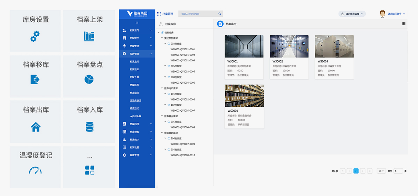Click the search magnifier icon

click(220, 14)
